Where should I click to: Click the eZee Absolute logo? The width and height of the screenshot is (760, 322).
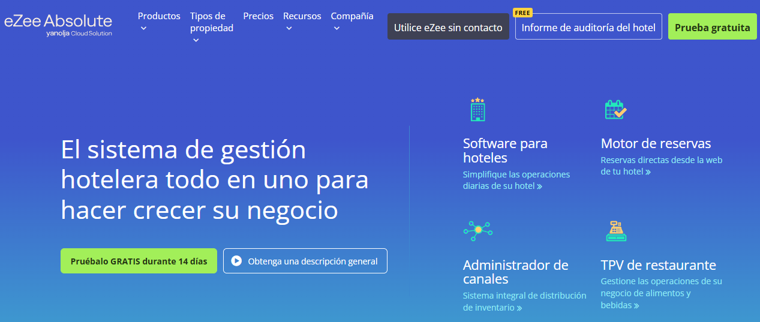pos(58,25)
